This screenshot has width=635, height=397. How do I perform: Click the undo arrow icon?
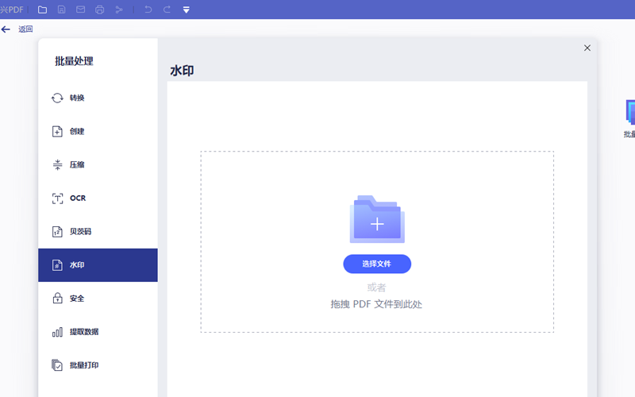pyautogui.click(x=148, y=10)
